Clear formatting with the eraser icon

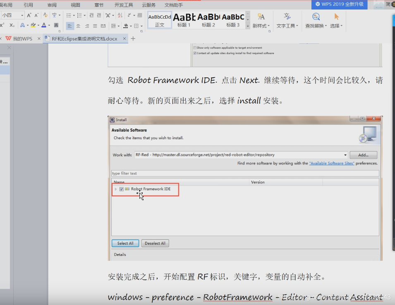pyautogui.click(x=45, y=15)
